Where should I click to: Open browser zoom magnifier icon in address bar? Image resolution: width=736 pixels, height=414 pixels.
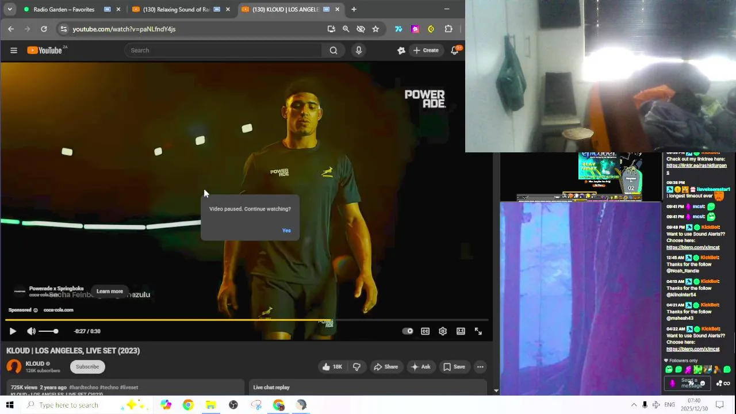[346, 29]
